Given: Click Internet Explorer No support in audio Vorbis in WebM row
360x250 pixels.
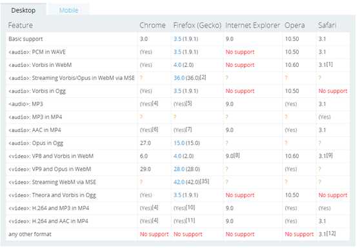Looking at the screenshot, I should click(240, 65).
